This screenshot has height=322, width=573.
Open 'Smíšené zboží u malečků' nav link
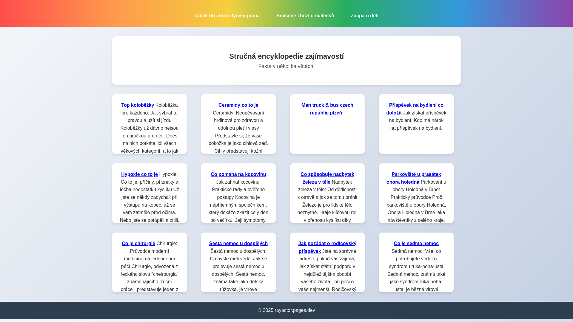pyautogui.click(x=305, y=16)
